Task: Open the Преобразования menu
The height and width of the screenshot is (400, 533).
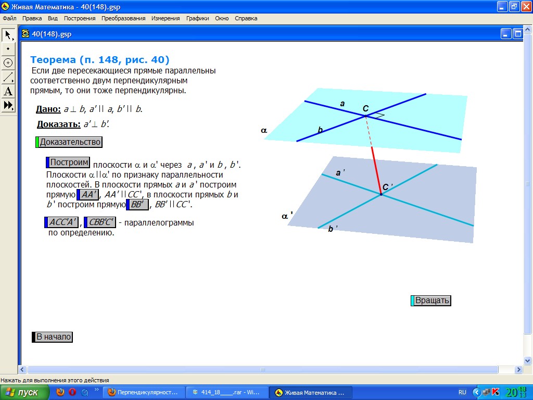Action: 123,18
